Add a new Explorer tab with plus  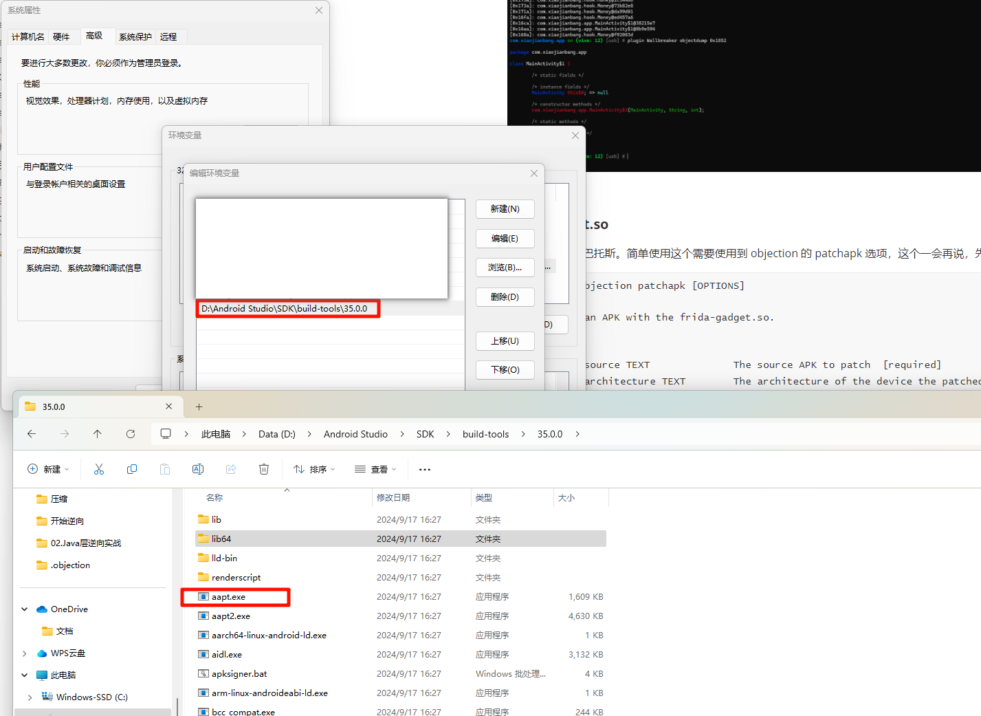(199, 406)
